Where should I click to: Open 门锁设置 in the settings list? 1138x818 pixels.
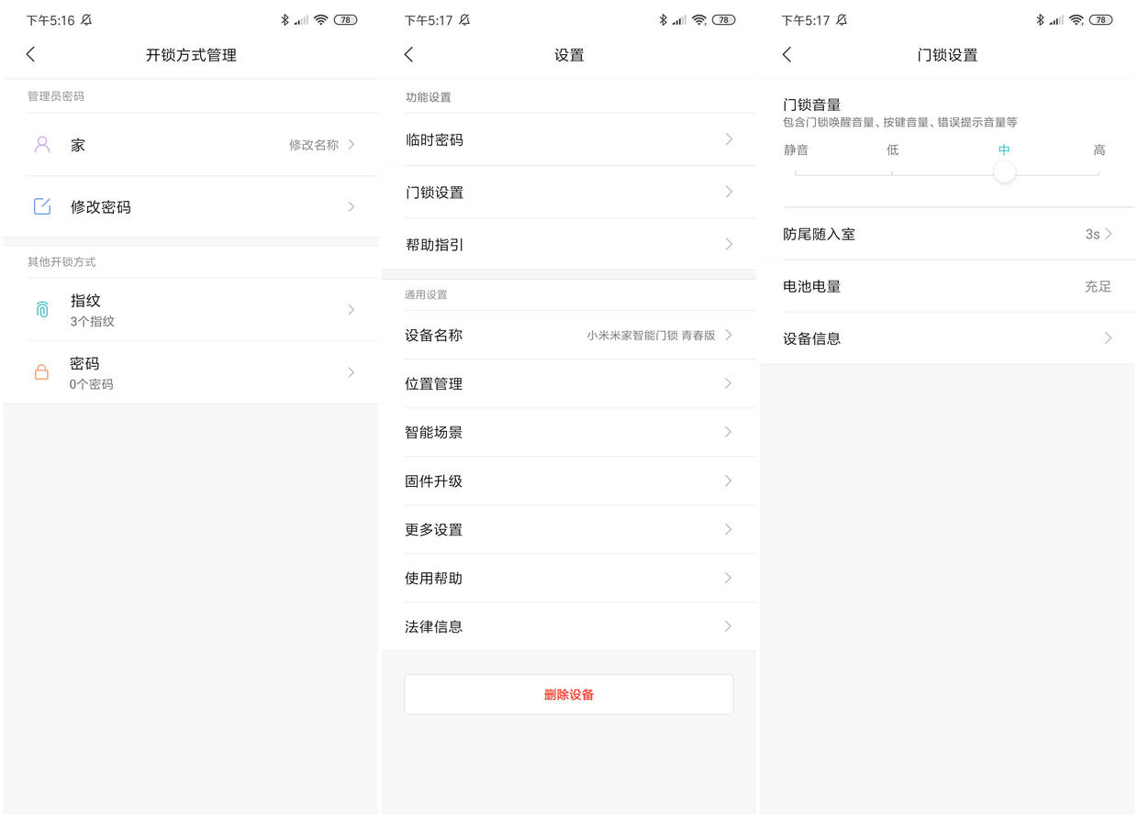pos(569,193)
